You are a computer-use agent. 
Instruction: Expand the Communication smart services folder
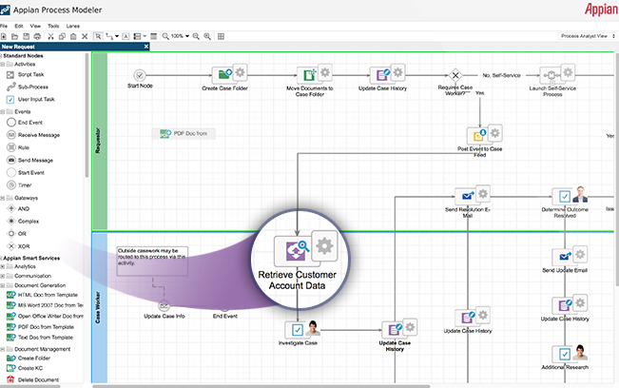[x=2, y=277]
